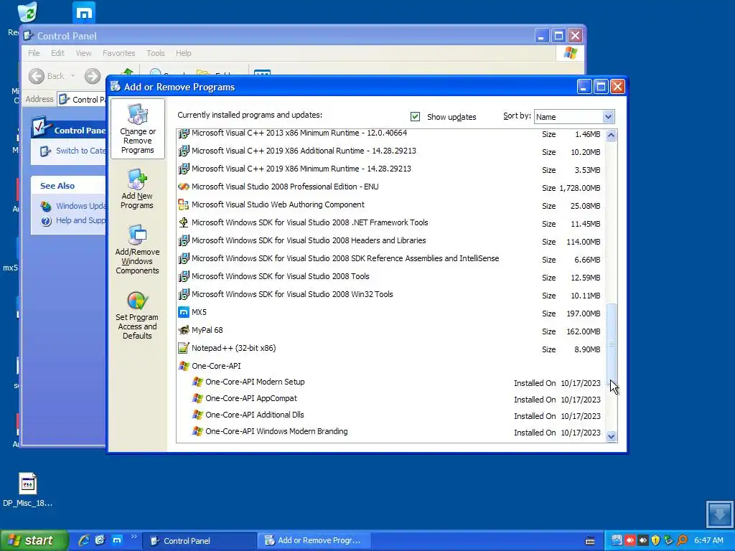The width and height of the screenshot is (735, 551).
Task: Switch to Control Panel taskbar button
Action: click(200, 541)
